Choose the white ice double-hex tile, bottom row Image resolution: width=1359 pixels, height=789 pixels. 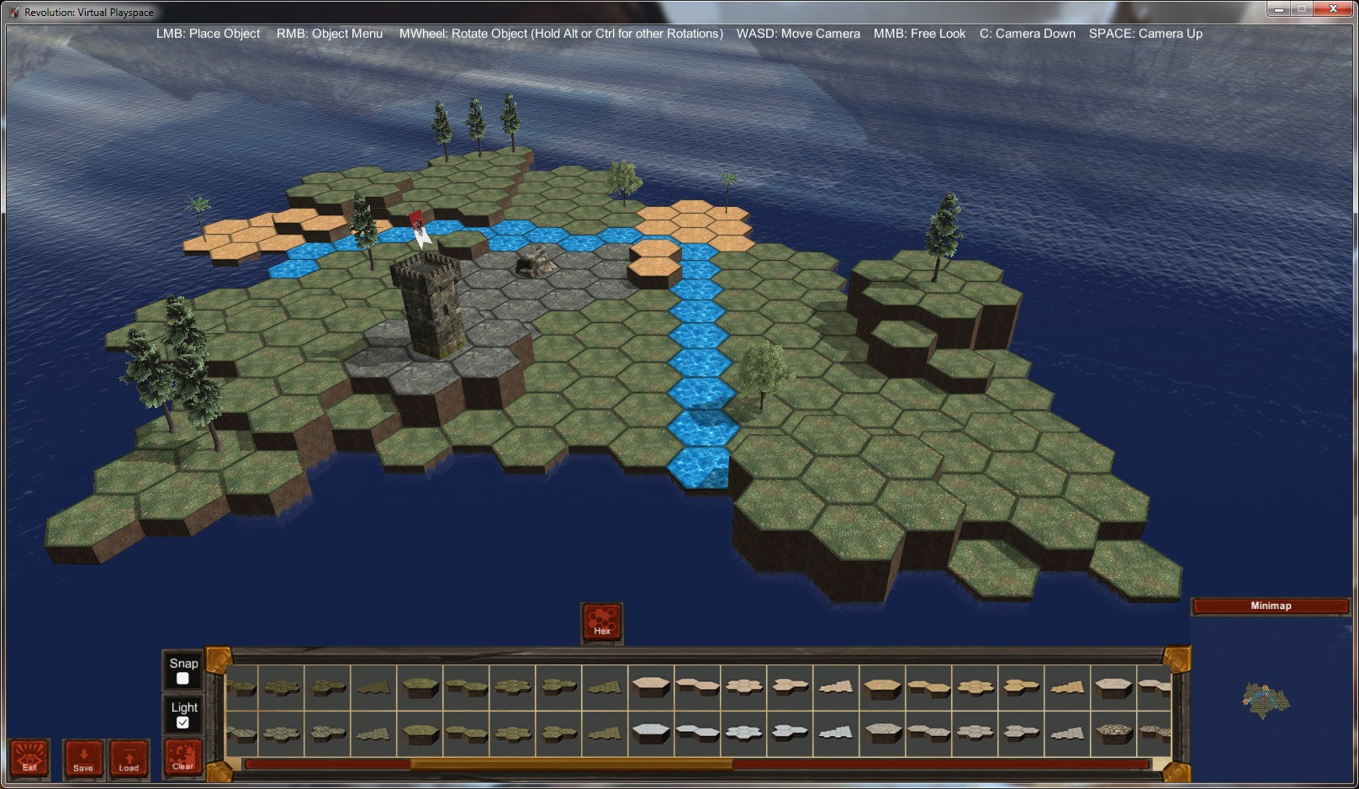click(697, 733)
